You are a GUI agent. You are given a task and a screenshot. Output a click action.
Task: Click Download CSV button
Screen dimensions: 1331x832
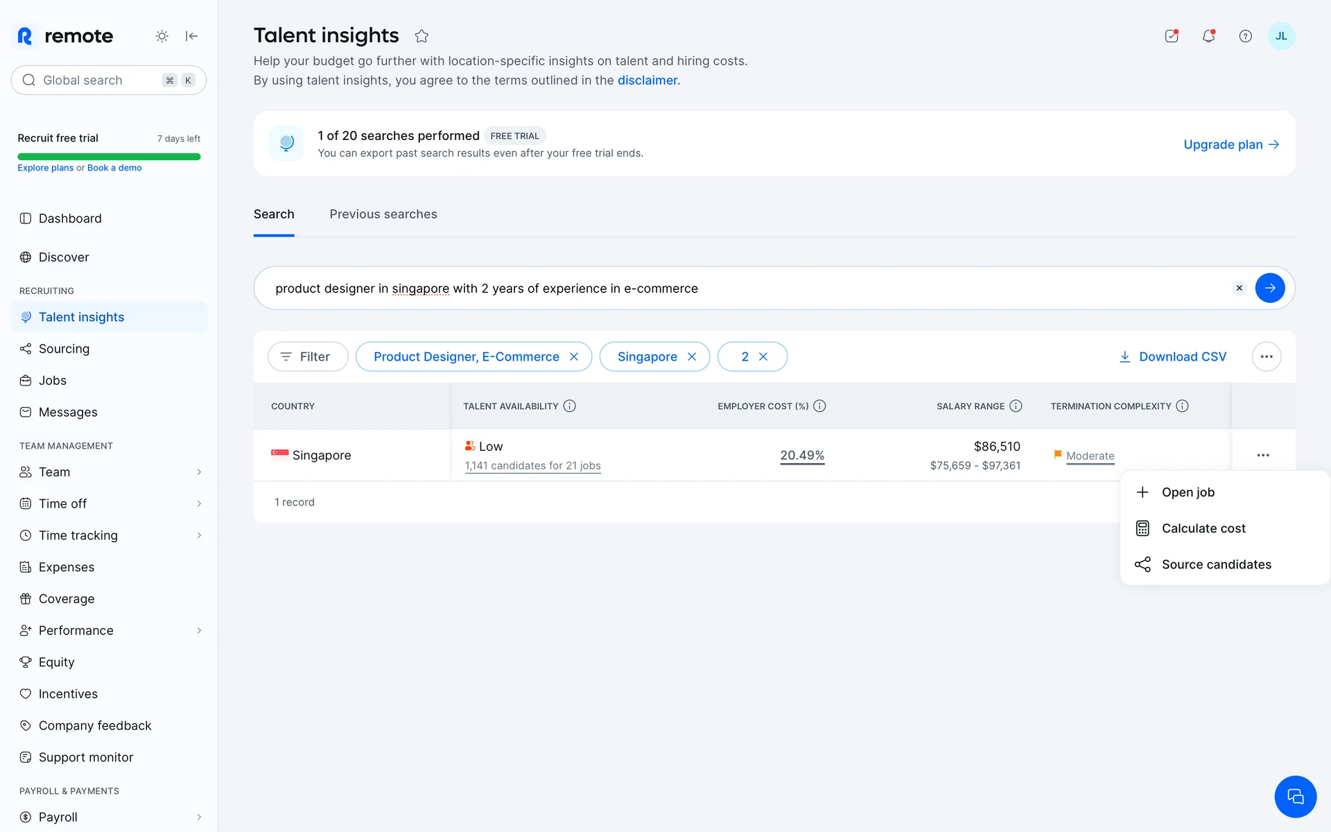[1172, 356]
